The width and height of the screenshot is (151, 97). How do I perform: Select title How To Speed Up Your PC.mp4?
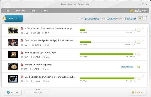[x=40, y=53]
